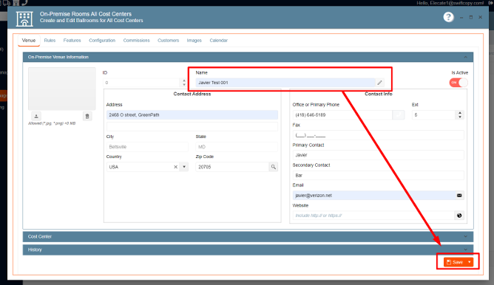The width and height of the screenshot is (494, 285).
Task: Click the Fax field
Action: [x=378, y=135]
